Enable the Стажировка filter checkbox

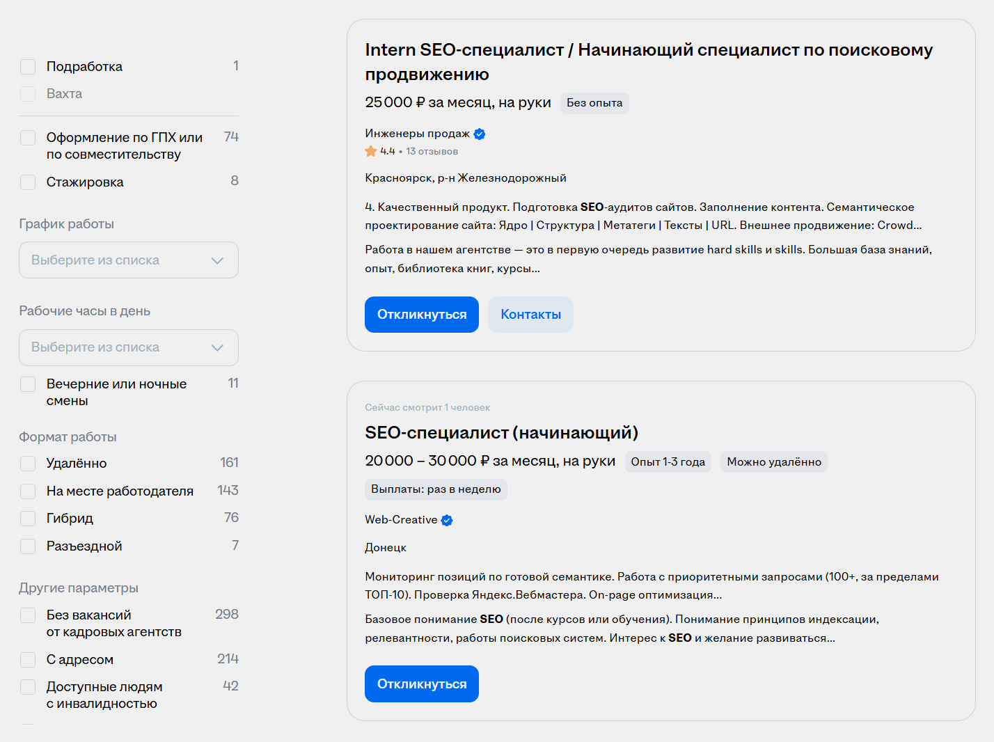coord(28,182)
